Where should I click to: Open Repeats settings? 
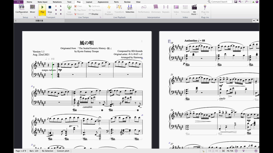[x=166, y=9]
